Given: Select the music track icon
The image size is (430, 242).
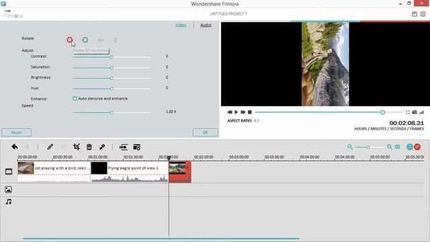Looking at the screenshot, I should 9,202.
